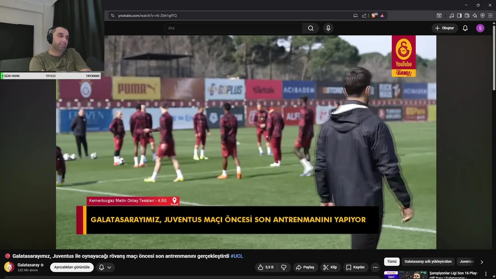The width and height of the screenshot is (496, 279).
Task: Click the tab search icon in toolbar
Action: pos(439,15)
